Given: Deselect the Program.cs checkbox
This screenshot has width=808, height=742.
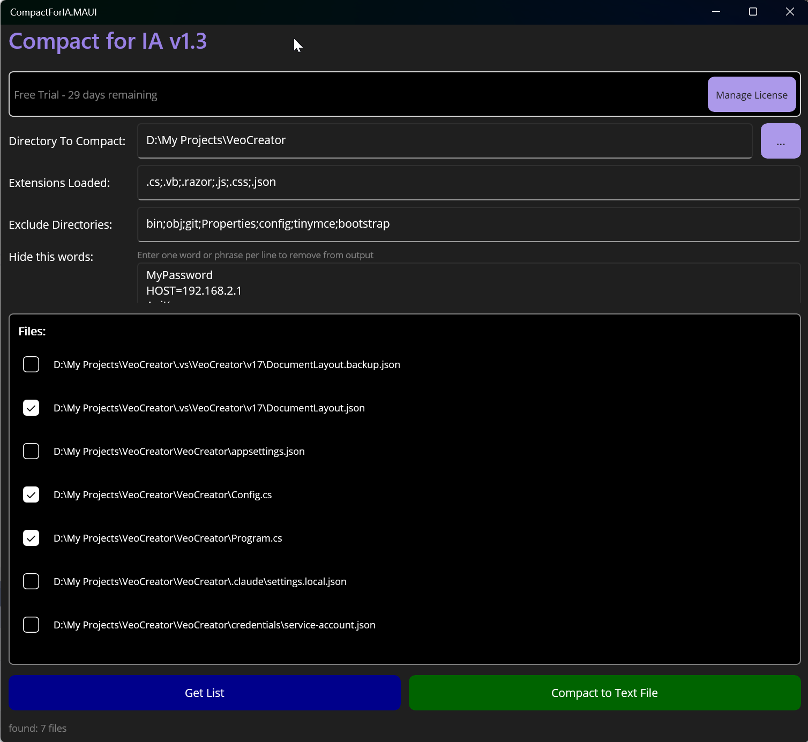Looking at the screenshot, I should (x=31, y=538).
